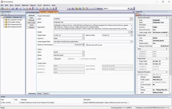This screenshot has width=172, height=109.
Task: Collapse the General information section
Action: pyautogui.click(x=167, y=17)
